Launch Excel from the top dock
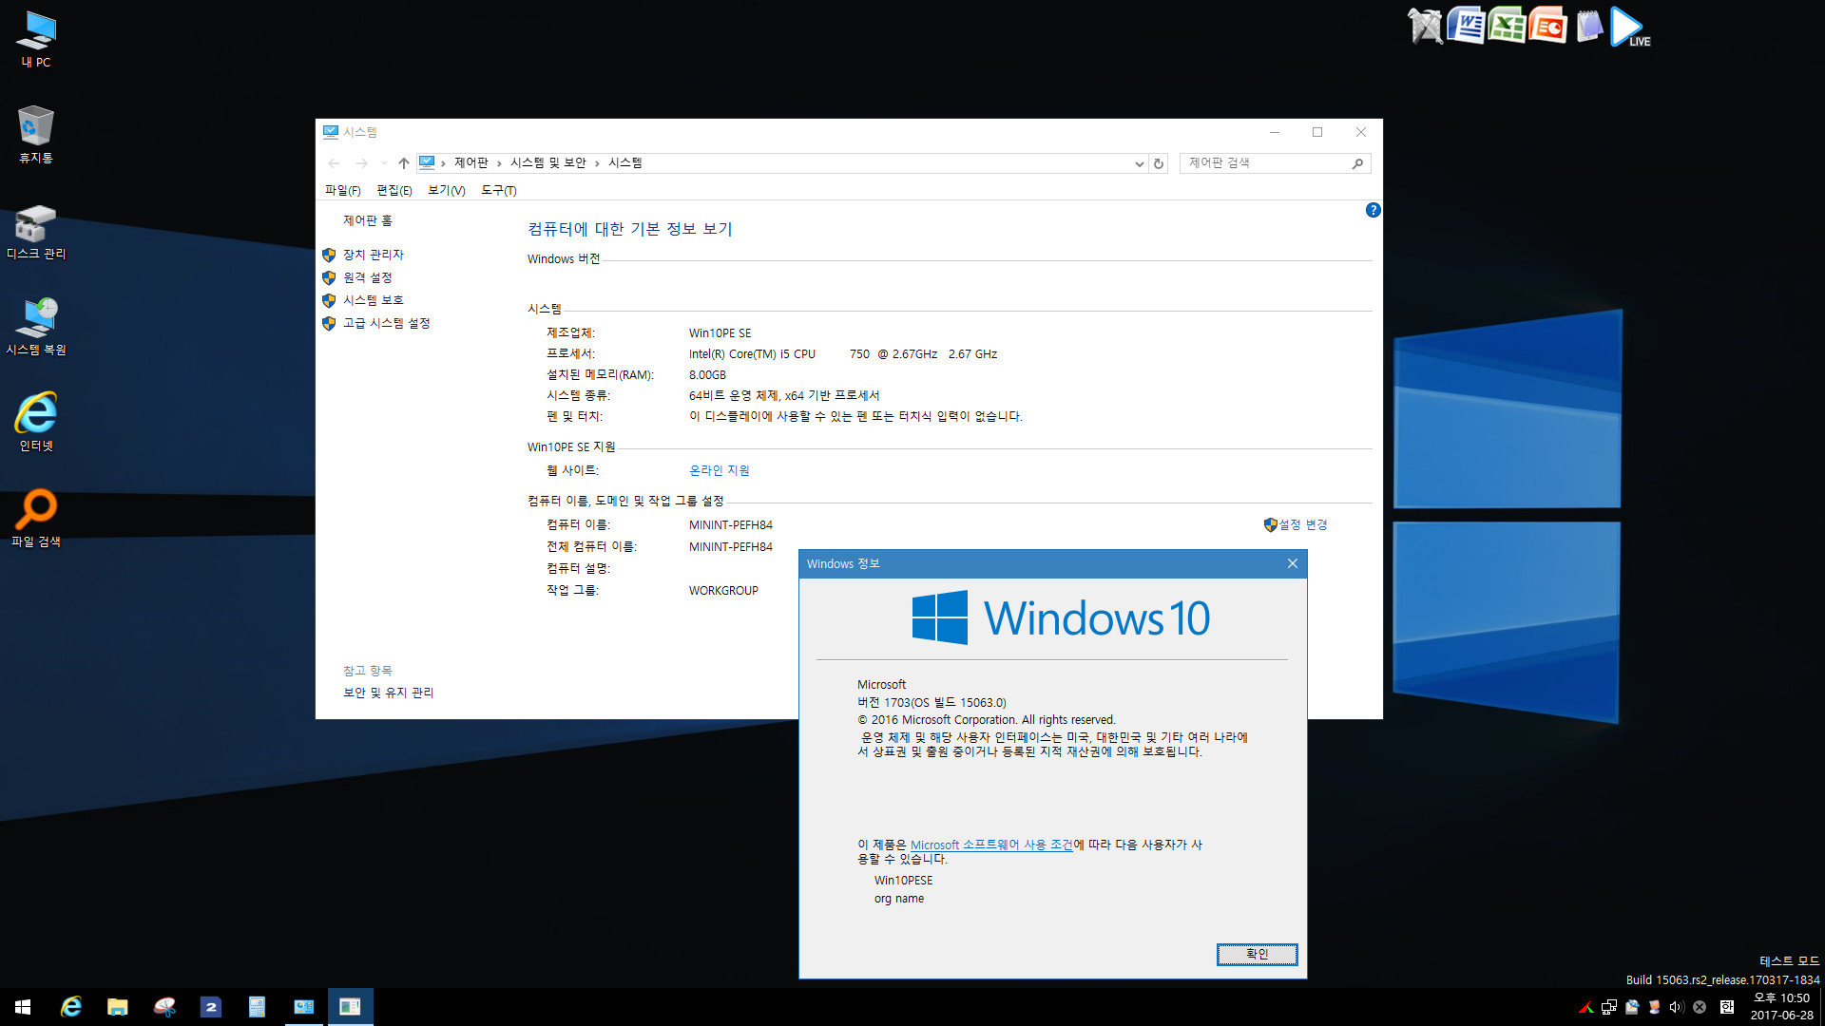 pos(1507,27)
